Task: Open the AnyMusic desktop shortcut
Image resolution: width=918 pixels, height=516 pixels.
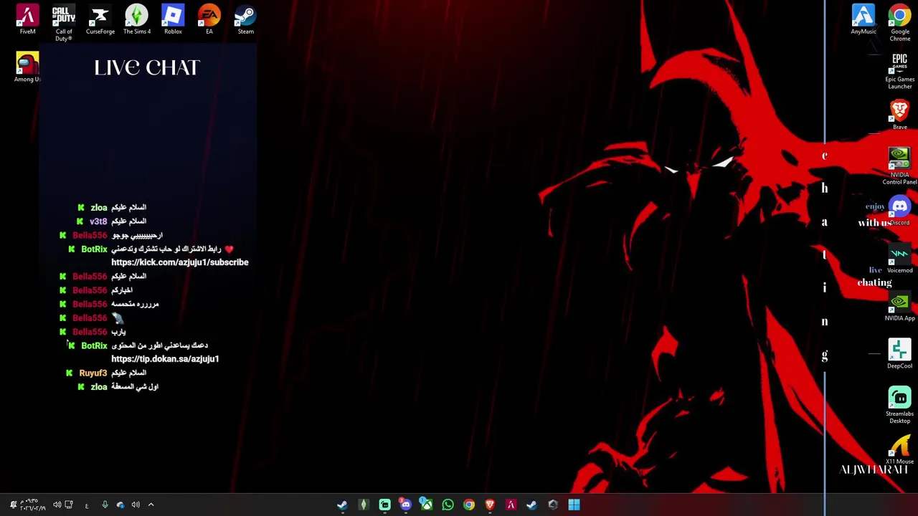Action: tap(863, 19)
